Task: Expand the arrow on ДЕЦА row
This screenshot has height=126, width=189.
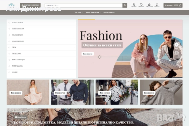Action: coord(74,48)
